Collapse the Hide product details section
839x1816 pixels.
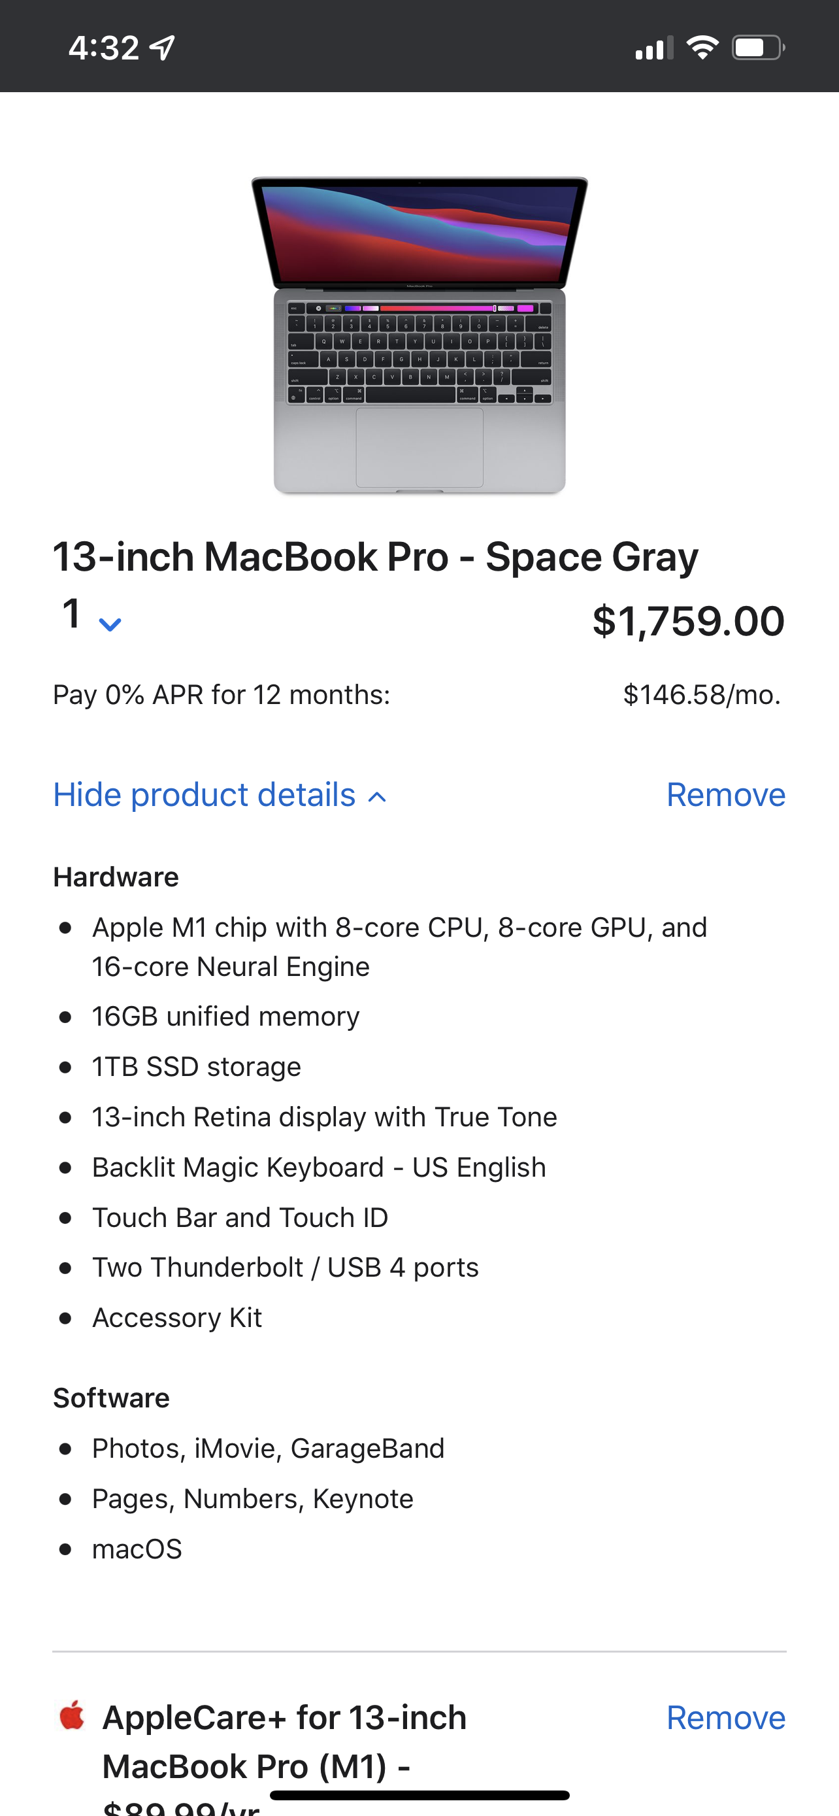click(220, 795)
